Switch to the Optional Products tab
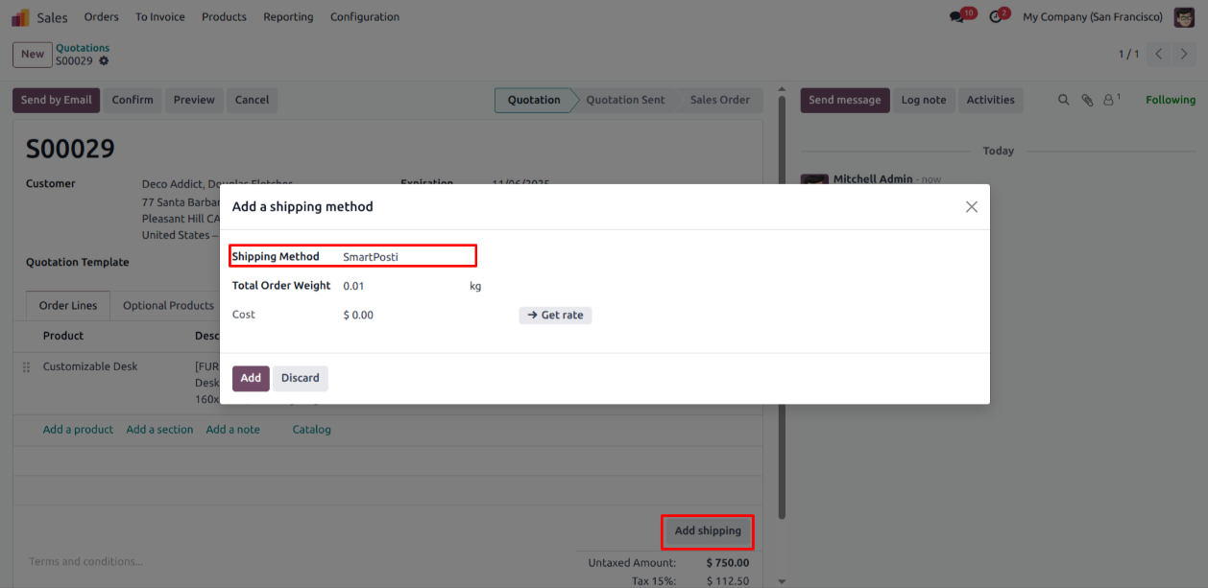Image resolution: width=1208 pixels, height=588 pixels. point(168,306)
